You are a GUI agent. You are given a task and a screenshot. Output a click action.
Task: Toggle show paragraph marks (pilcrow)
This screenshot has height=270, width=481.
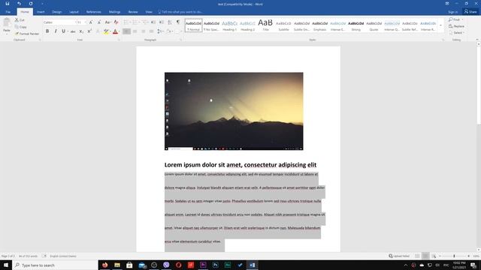pyautogui.click(x=178, y=22)
